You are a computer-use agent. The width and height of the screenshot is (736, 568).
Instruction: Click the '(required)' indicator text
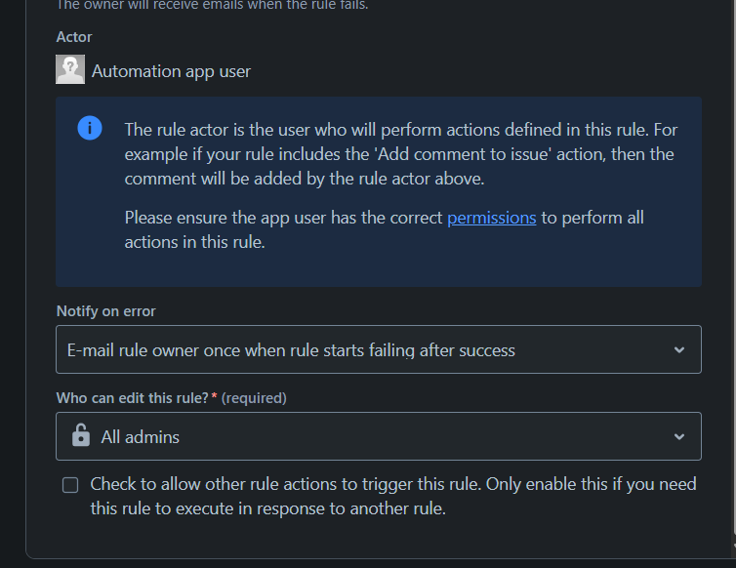[254, 397]
